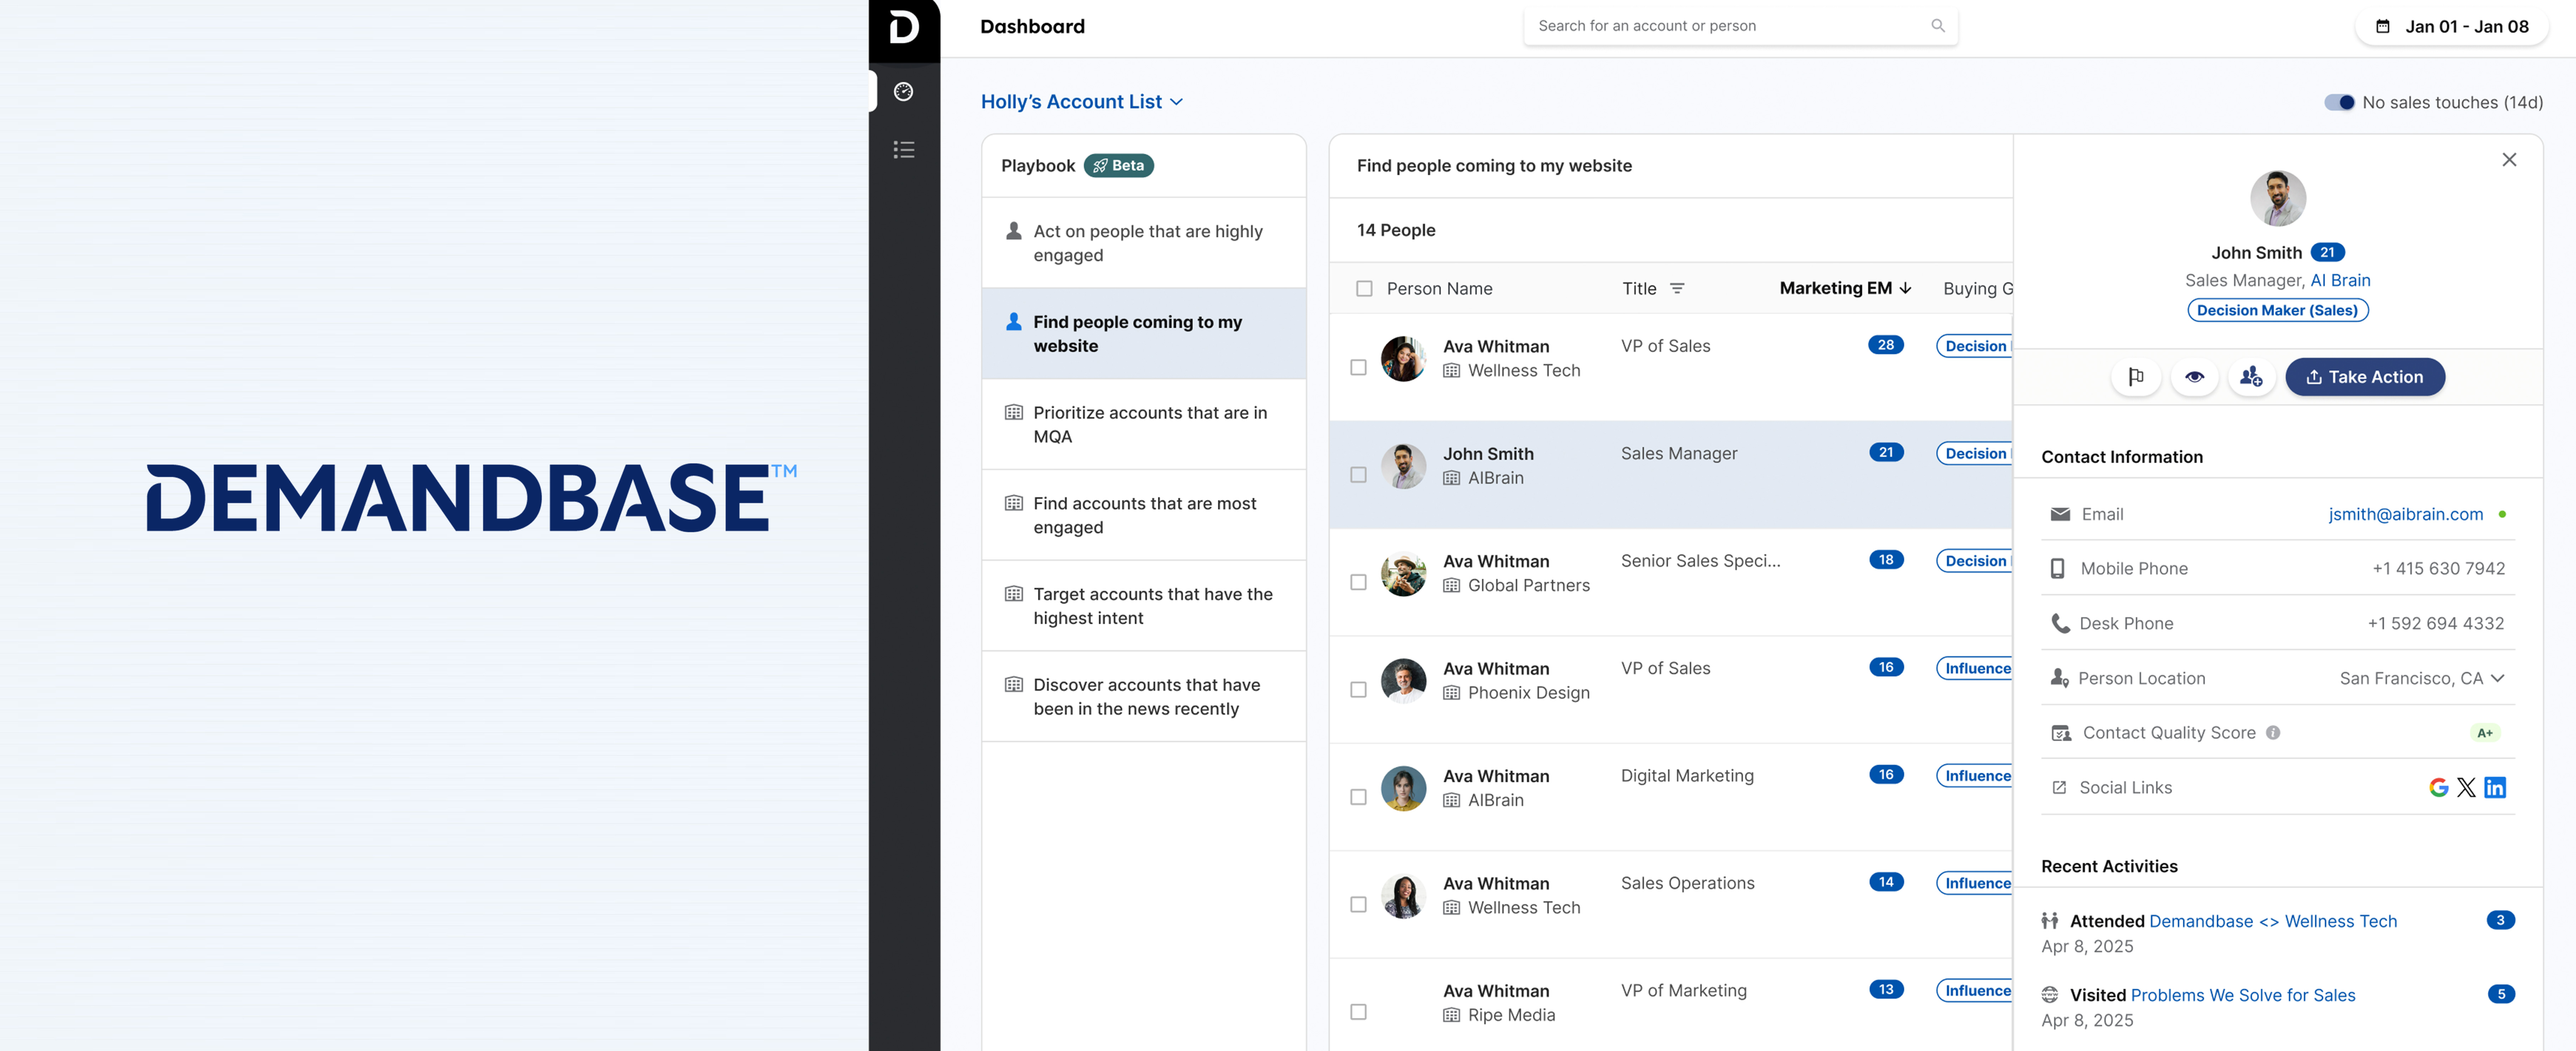This screenshot has width=2576, height=1051.
Task: Select the John Smith row checkbox
Action: coord(1358,475)
